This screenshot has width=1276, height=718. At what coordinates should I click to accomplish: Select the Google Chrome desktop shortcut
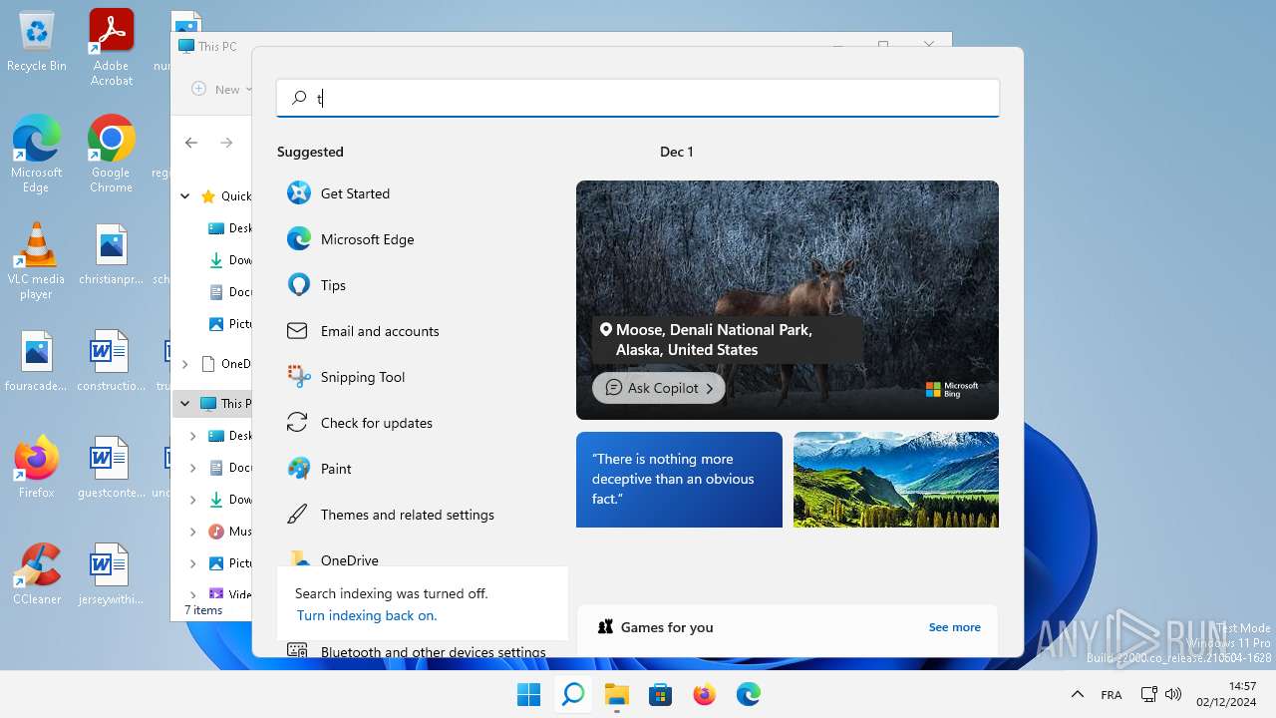coord(112,155)
